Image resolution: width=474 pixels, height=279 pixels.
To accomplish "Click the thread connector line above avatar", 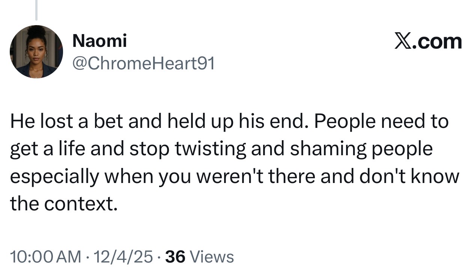I will tap(36, 10).
